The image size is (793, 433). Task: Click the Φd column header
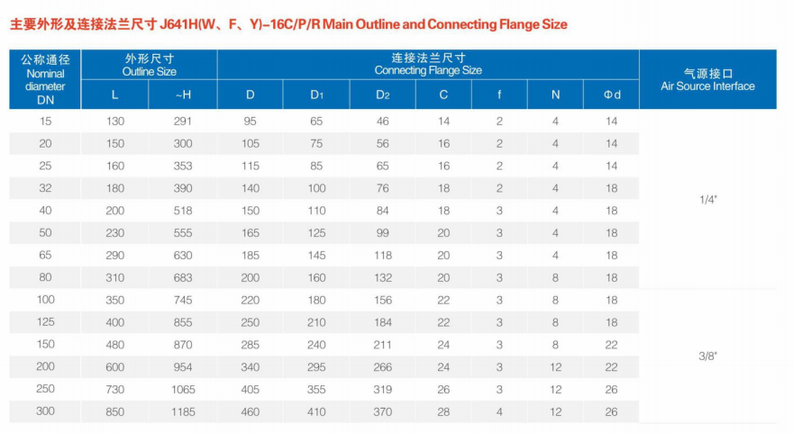612,95
